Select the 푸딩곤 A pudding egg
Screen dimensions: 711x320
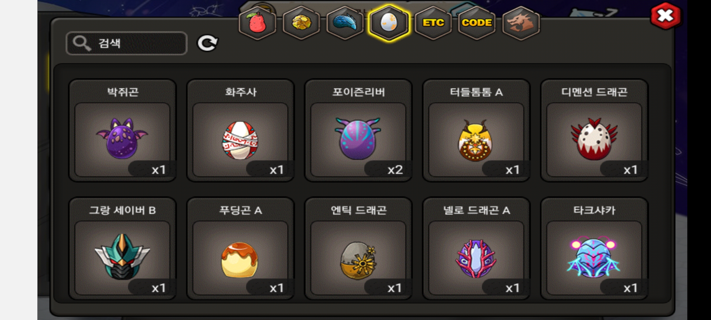coord(240,249)
